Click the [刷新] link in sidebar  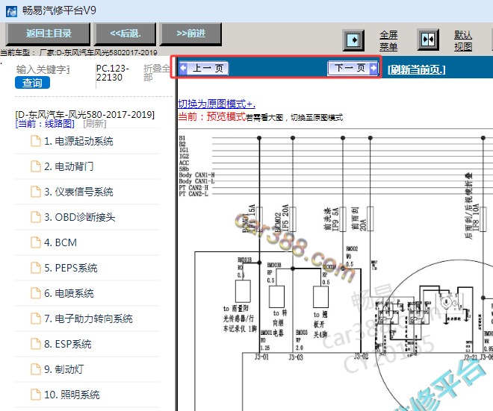tap(95, 124)
